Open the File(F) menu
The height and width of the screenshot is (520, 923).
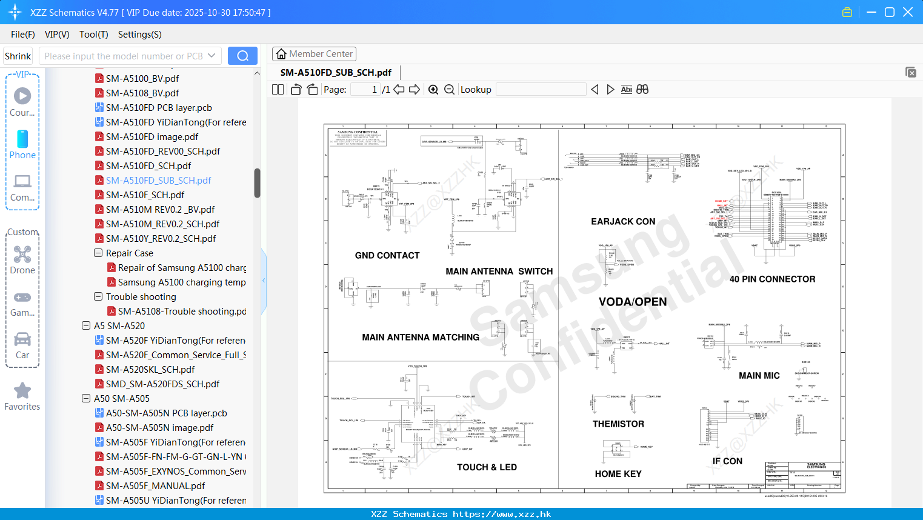coord(23,35)
